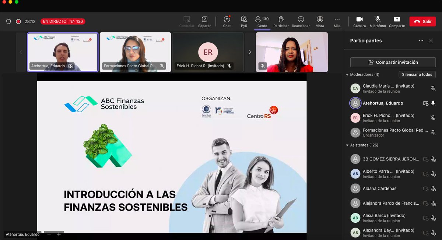Select attendee Alejandra Pardo de Francis...
Viewport: 442px width, 240px height.
coord(393,203)
